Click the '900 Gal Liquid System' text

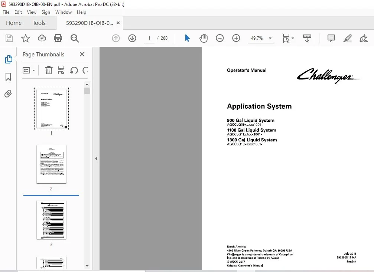pyautogui.click(x=251, y=120)
